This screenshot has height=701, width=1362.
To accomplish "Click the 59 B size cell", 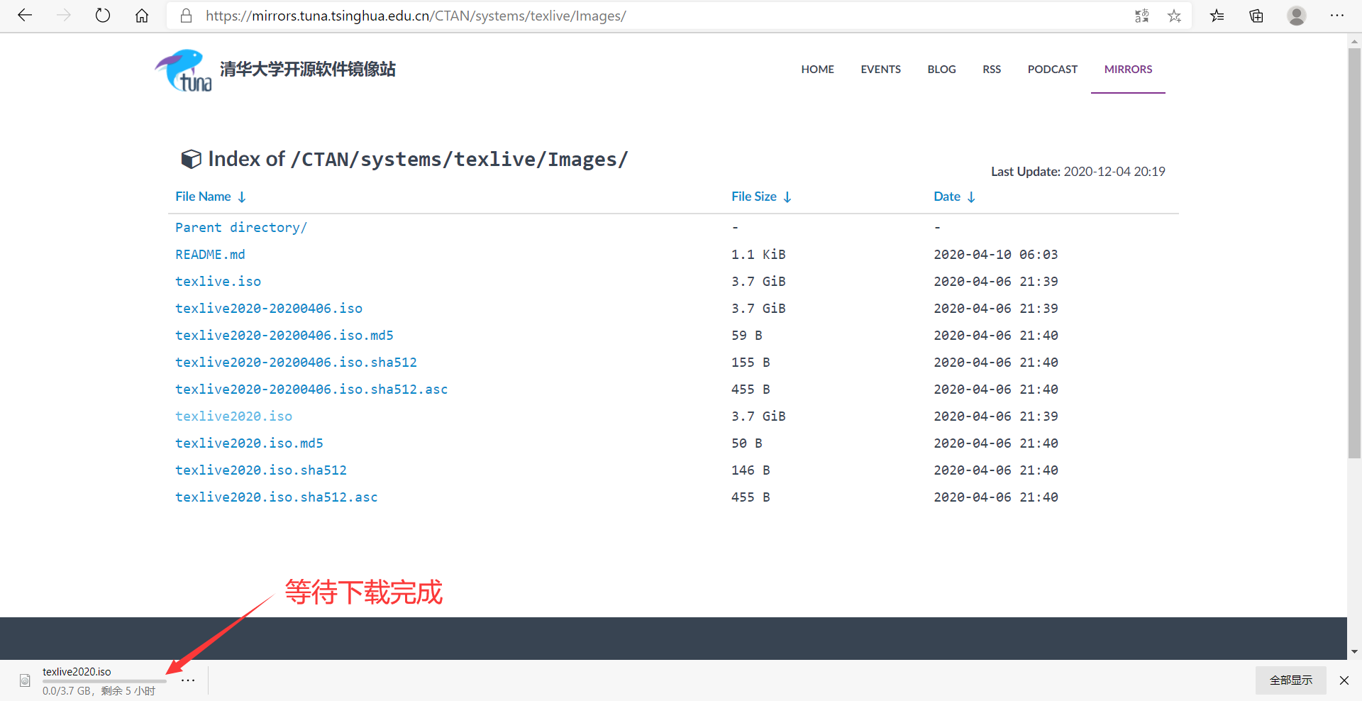I will [747, 336].
